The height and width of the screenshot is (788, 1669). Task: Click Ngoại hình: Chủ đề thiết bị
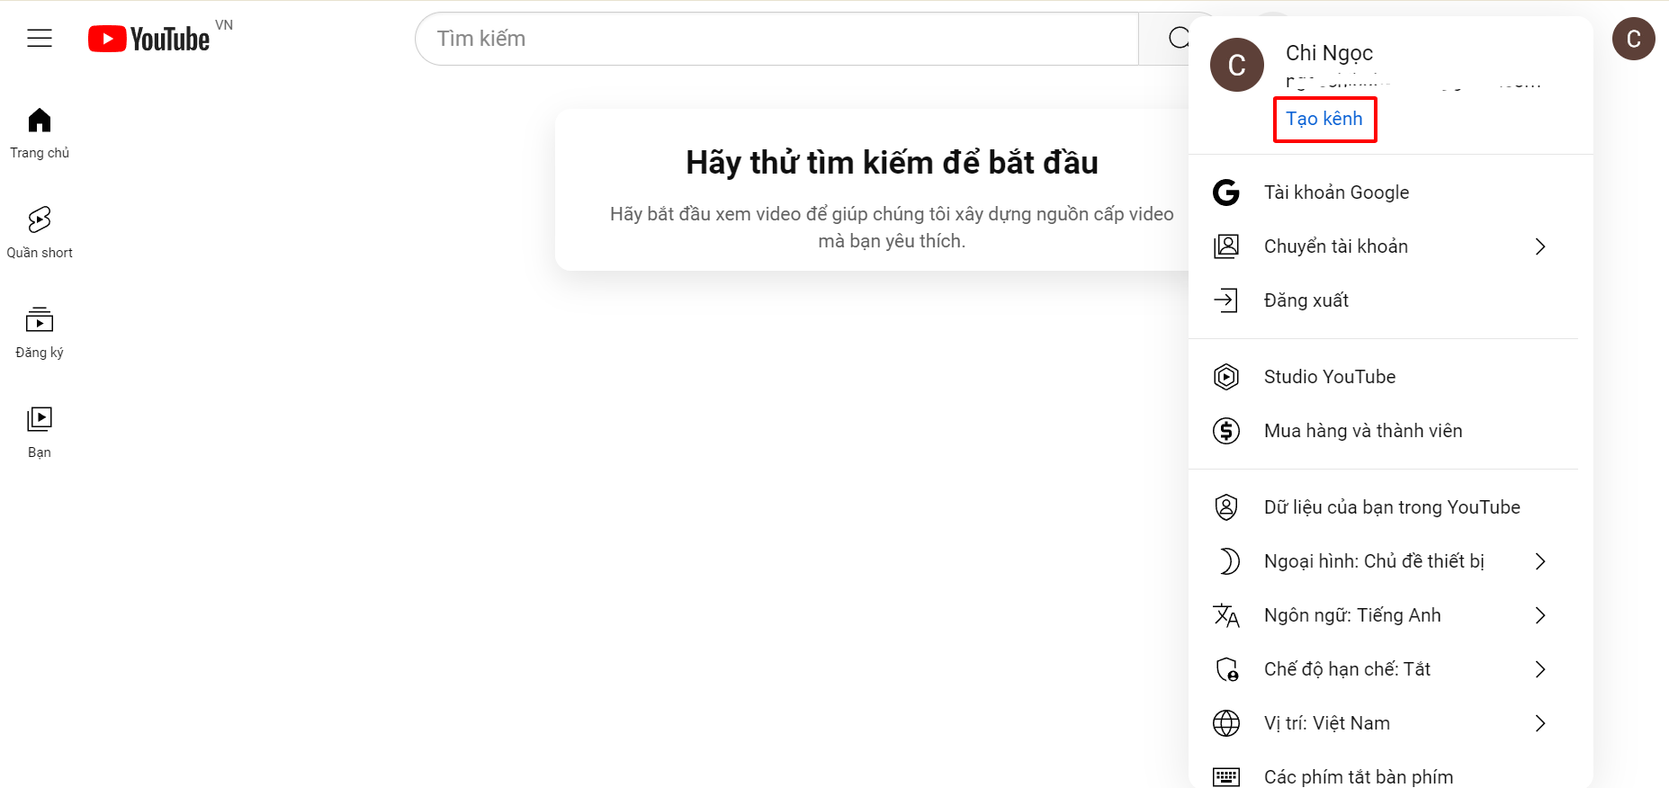tap(1374, 561)
